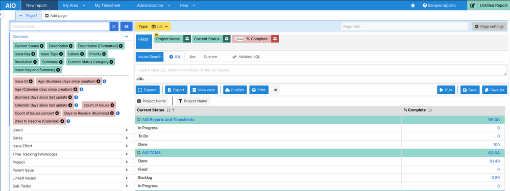510x191 pixels.
Task: Open settings gear for Project Name field
Action: [187, 39]
